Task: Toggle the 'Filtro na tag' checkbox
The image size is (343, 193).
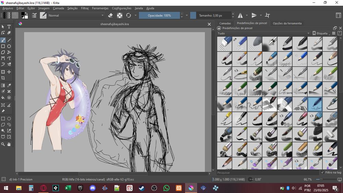Action: tap(322, 172)
